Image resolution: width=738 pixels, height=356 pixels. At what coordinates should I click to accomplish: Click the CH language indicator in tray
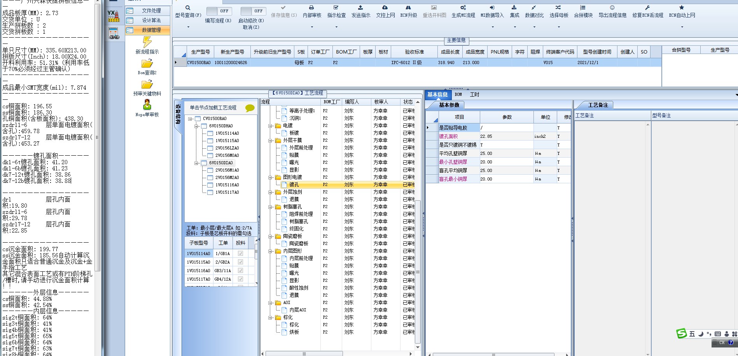click(722, 343)
